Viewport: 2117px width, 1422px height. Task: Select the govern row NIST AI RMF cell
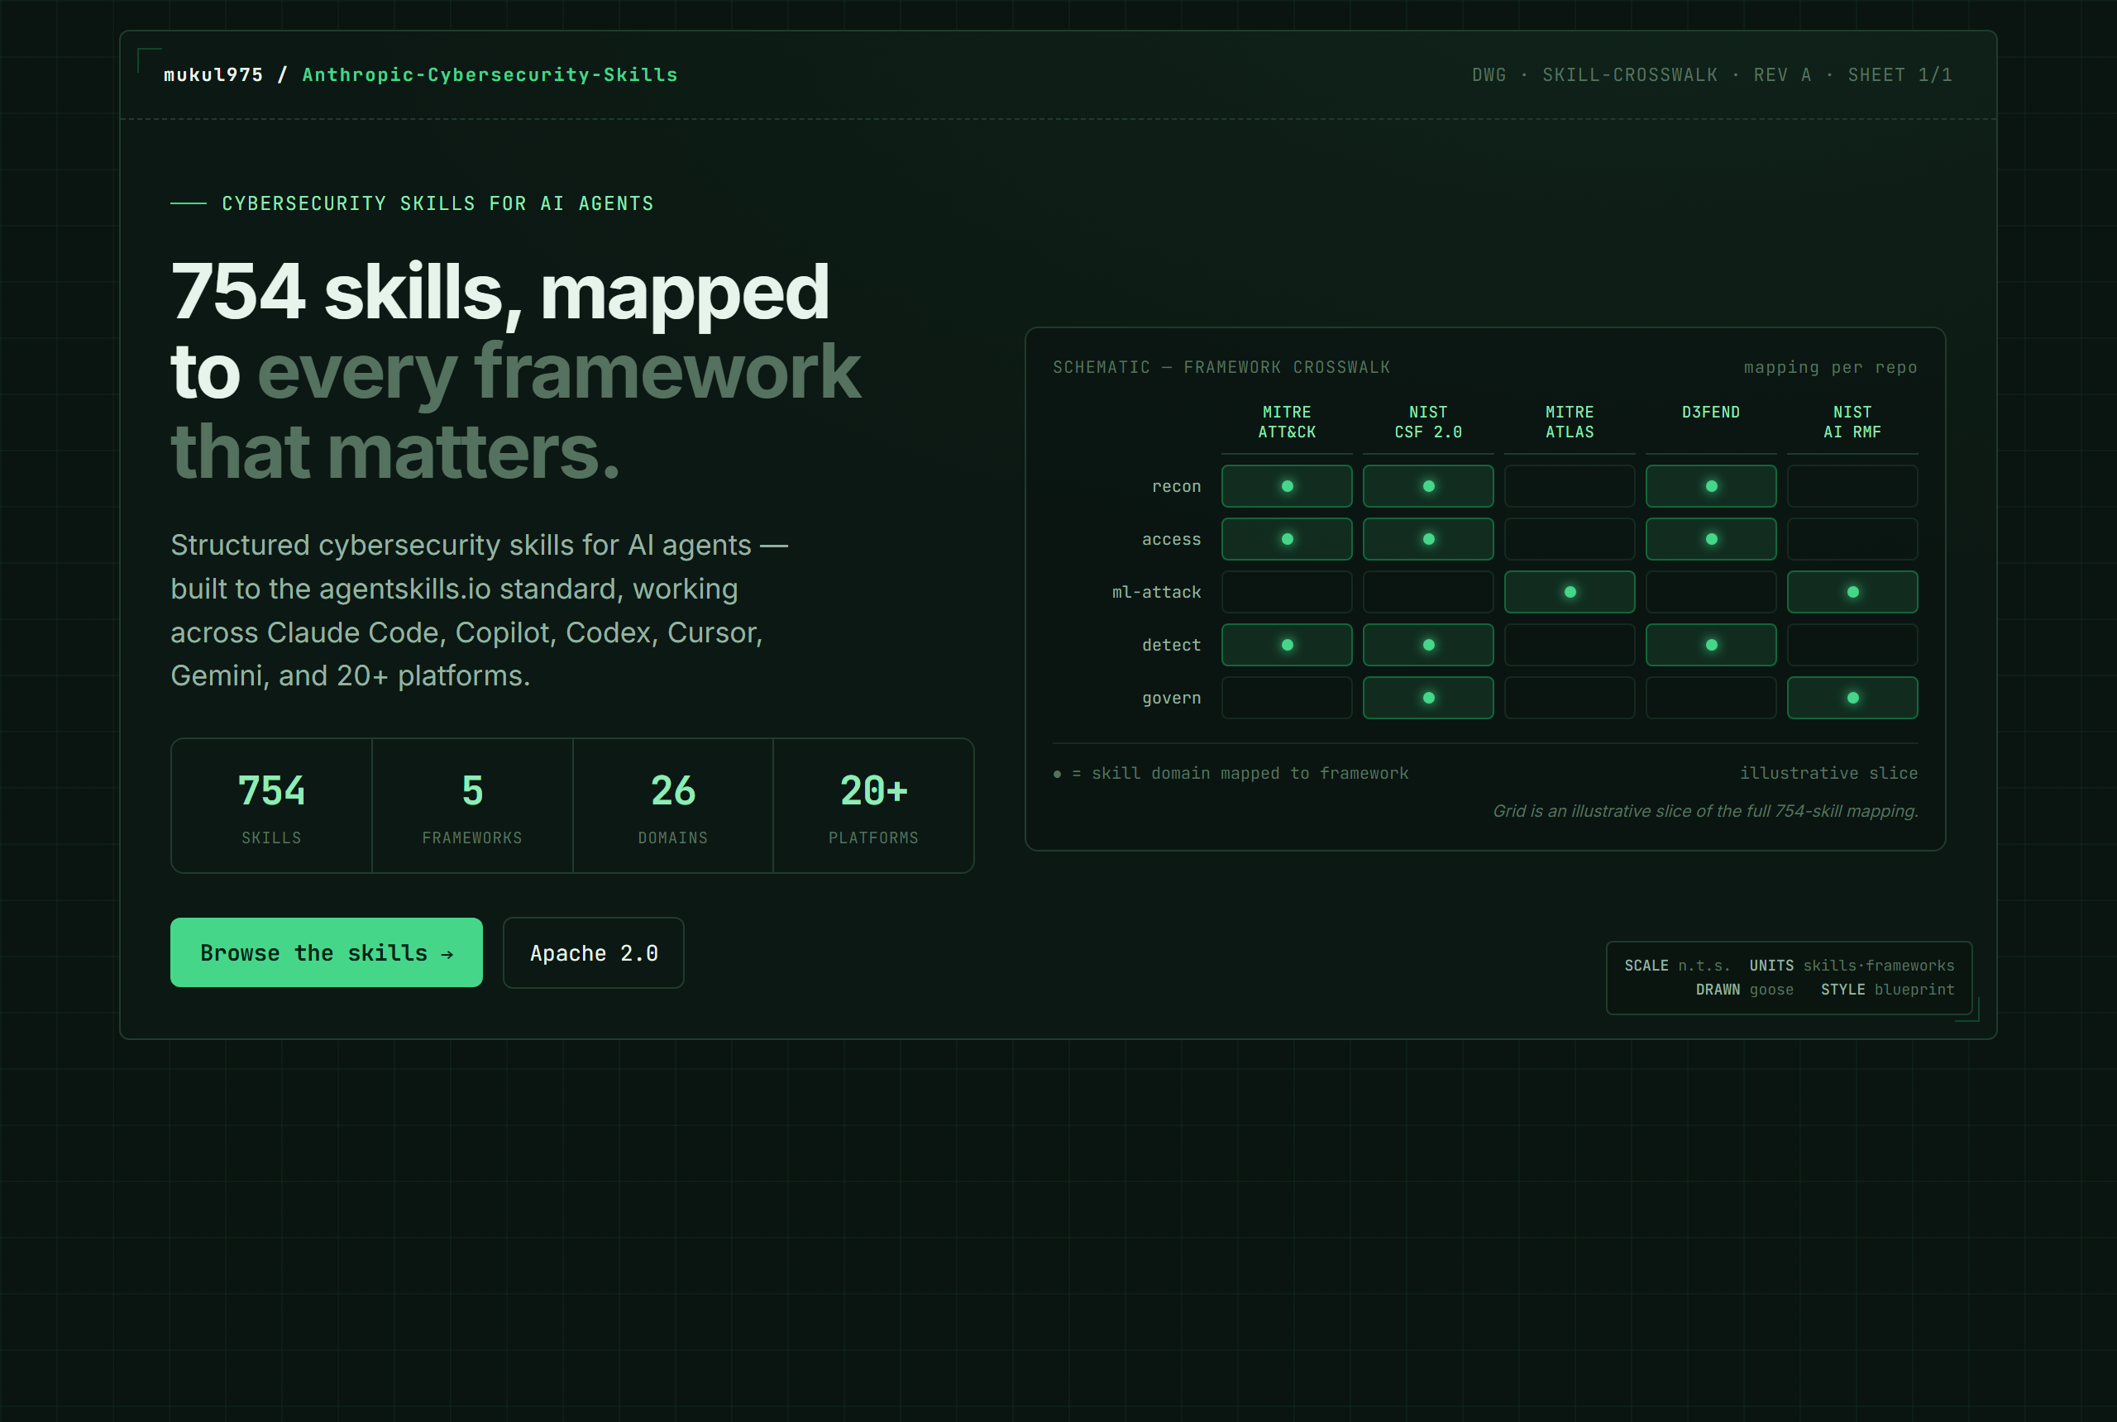(x=1852, y=698)
